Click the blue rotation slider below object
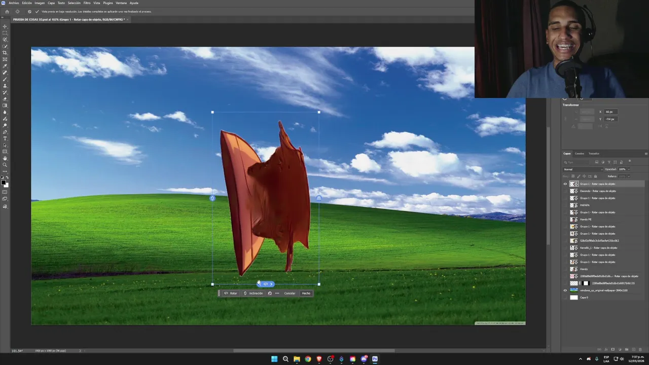The height and width of the screenshot is (365, 649). click(x=266, y=284)
